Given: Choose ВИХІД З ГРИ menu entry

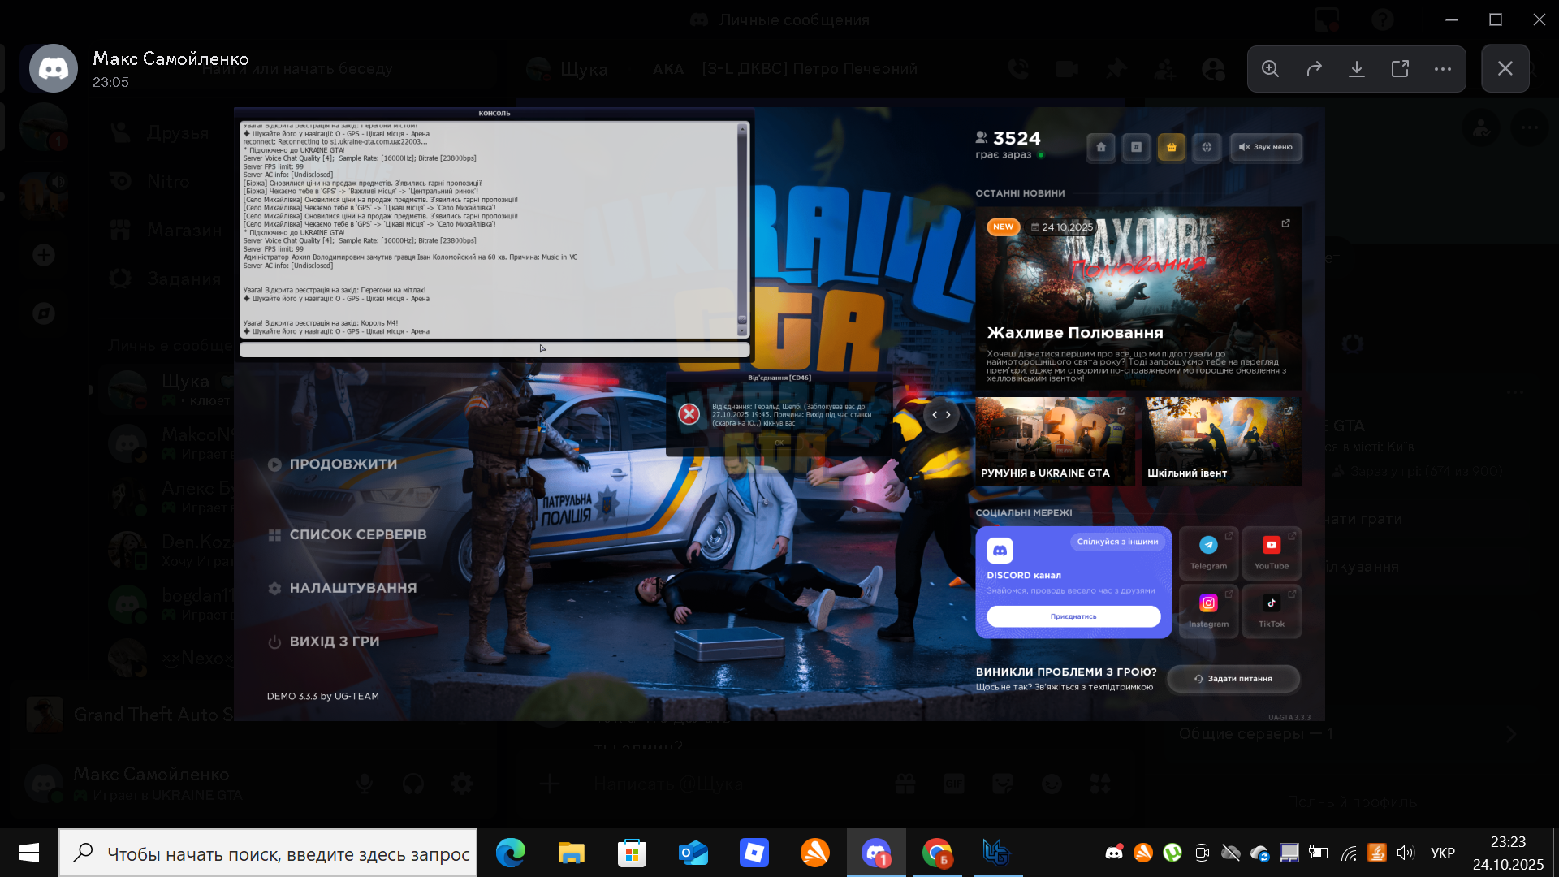Looking at the screenshot, I should click(x=324, y=642).
